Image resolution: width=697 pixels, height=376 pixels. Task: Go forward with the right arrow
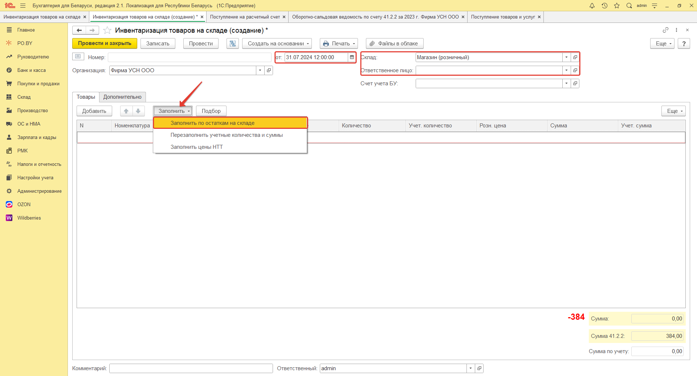pos(92,30)
